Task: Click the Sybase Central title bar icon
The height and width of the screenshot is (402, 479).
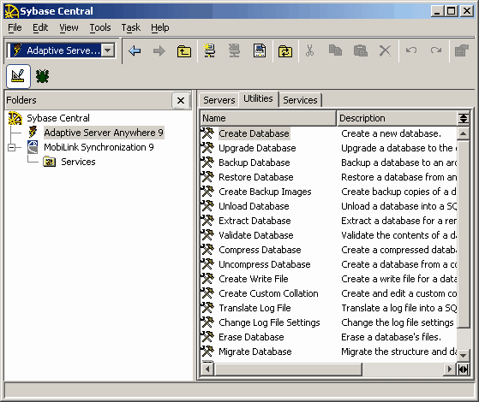Action: click(x=12, y=11)
